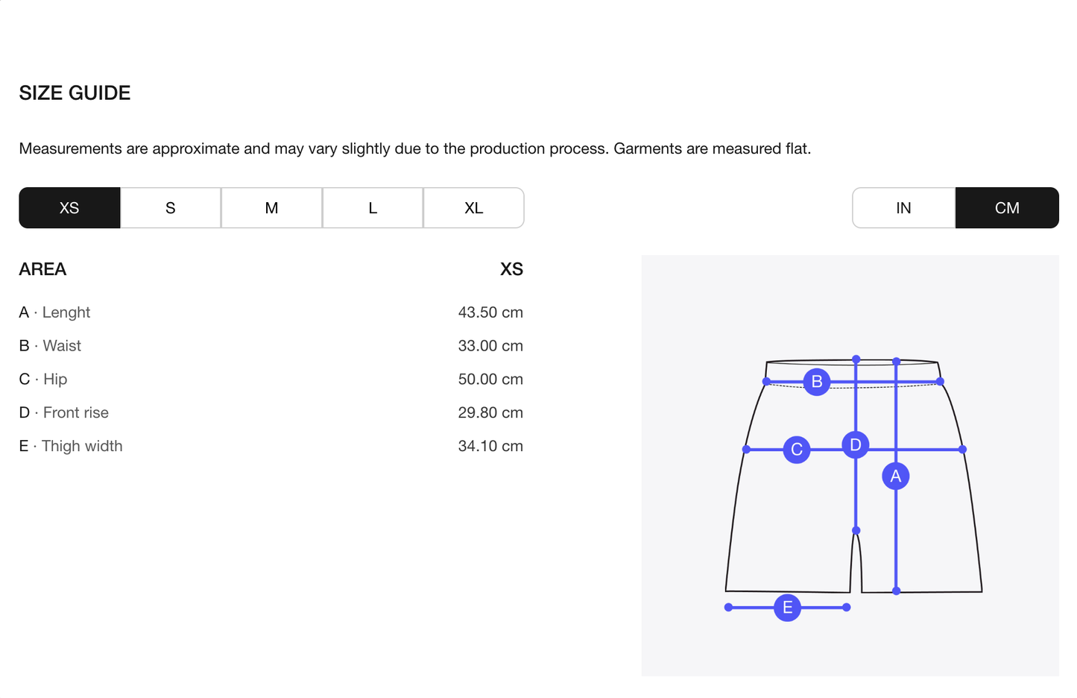Show XL size measurements
The height and width of the screenshot is (698, 1077).
[x=473, y=208]
